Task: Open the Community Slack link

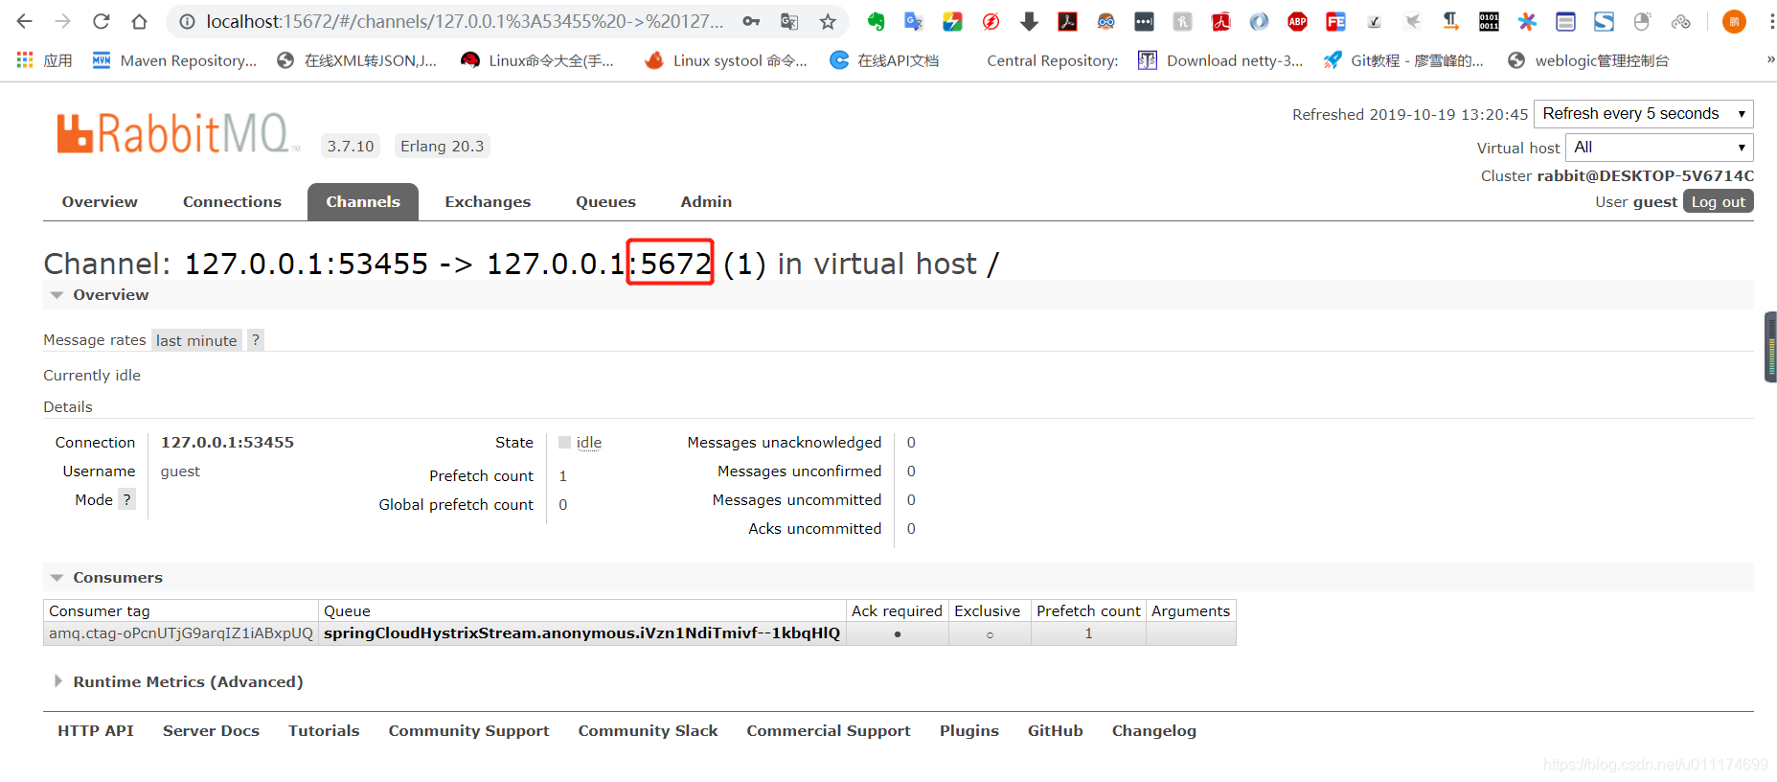Action: (x=648, y=730)
